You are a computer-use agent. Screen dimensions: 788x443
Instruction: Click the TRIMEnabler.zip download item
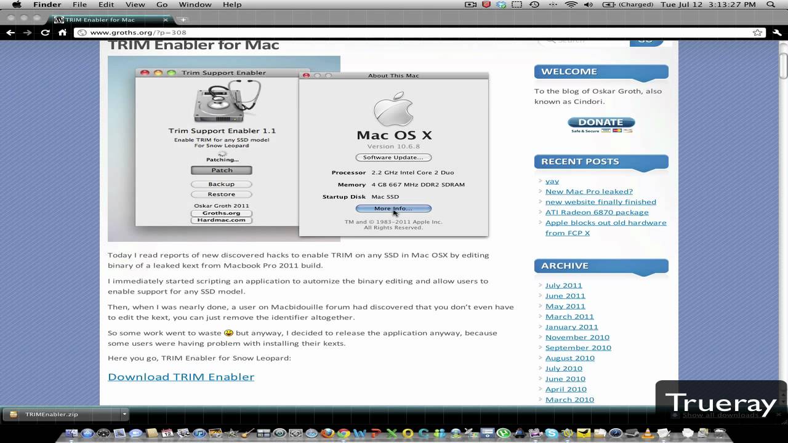point(62,414)
